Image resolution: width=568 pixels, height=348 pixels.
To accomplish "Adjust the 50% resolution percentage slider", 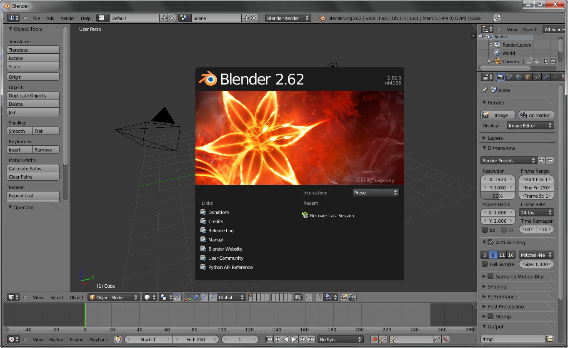I will point(498,196).
